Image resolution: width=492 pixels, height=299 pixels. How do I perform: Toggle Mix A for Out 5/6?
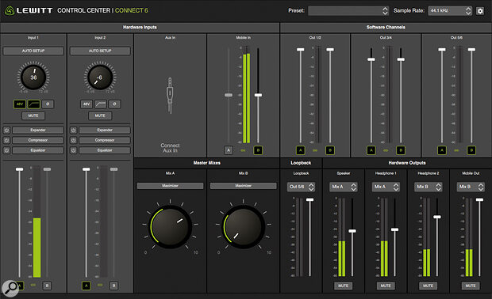442,150
